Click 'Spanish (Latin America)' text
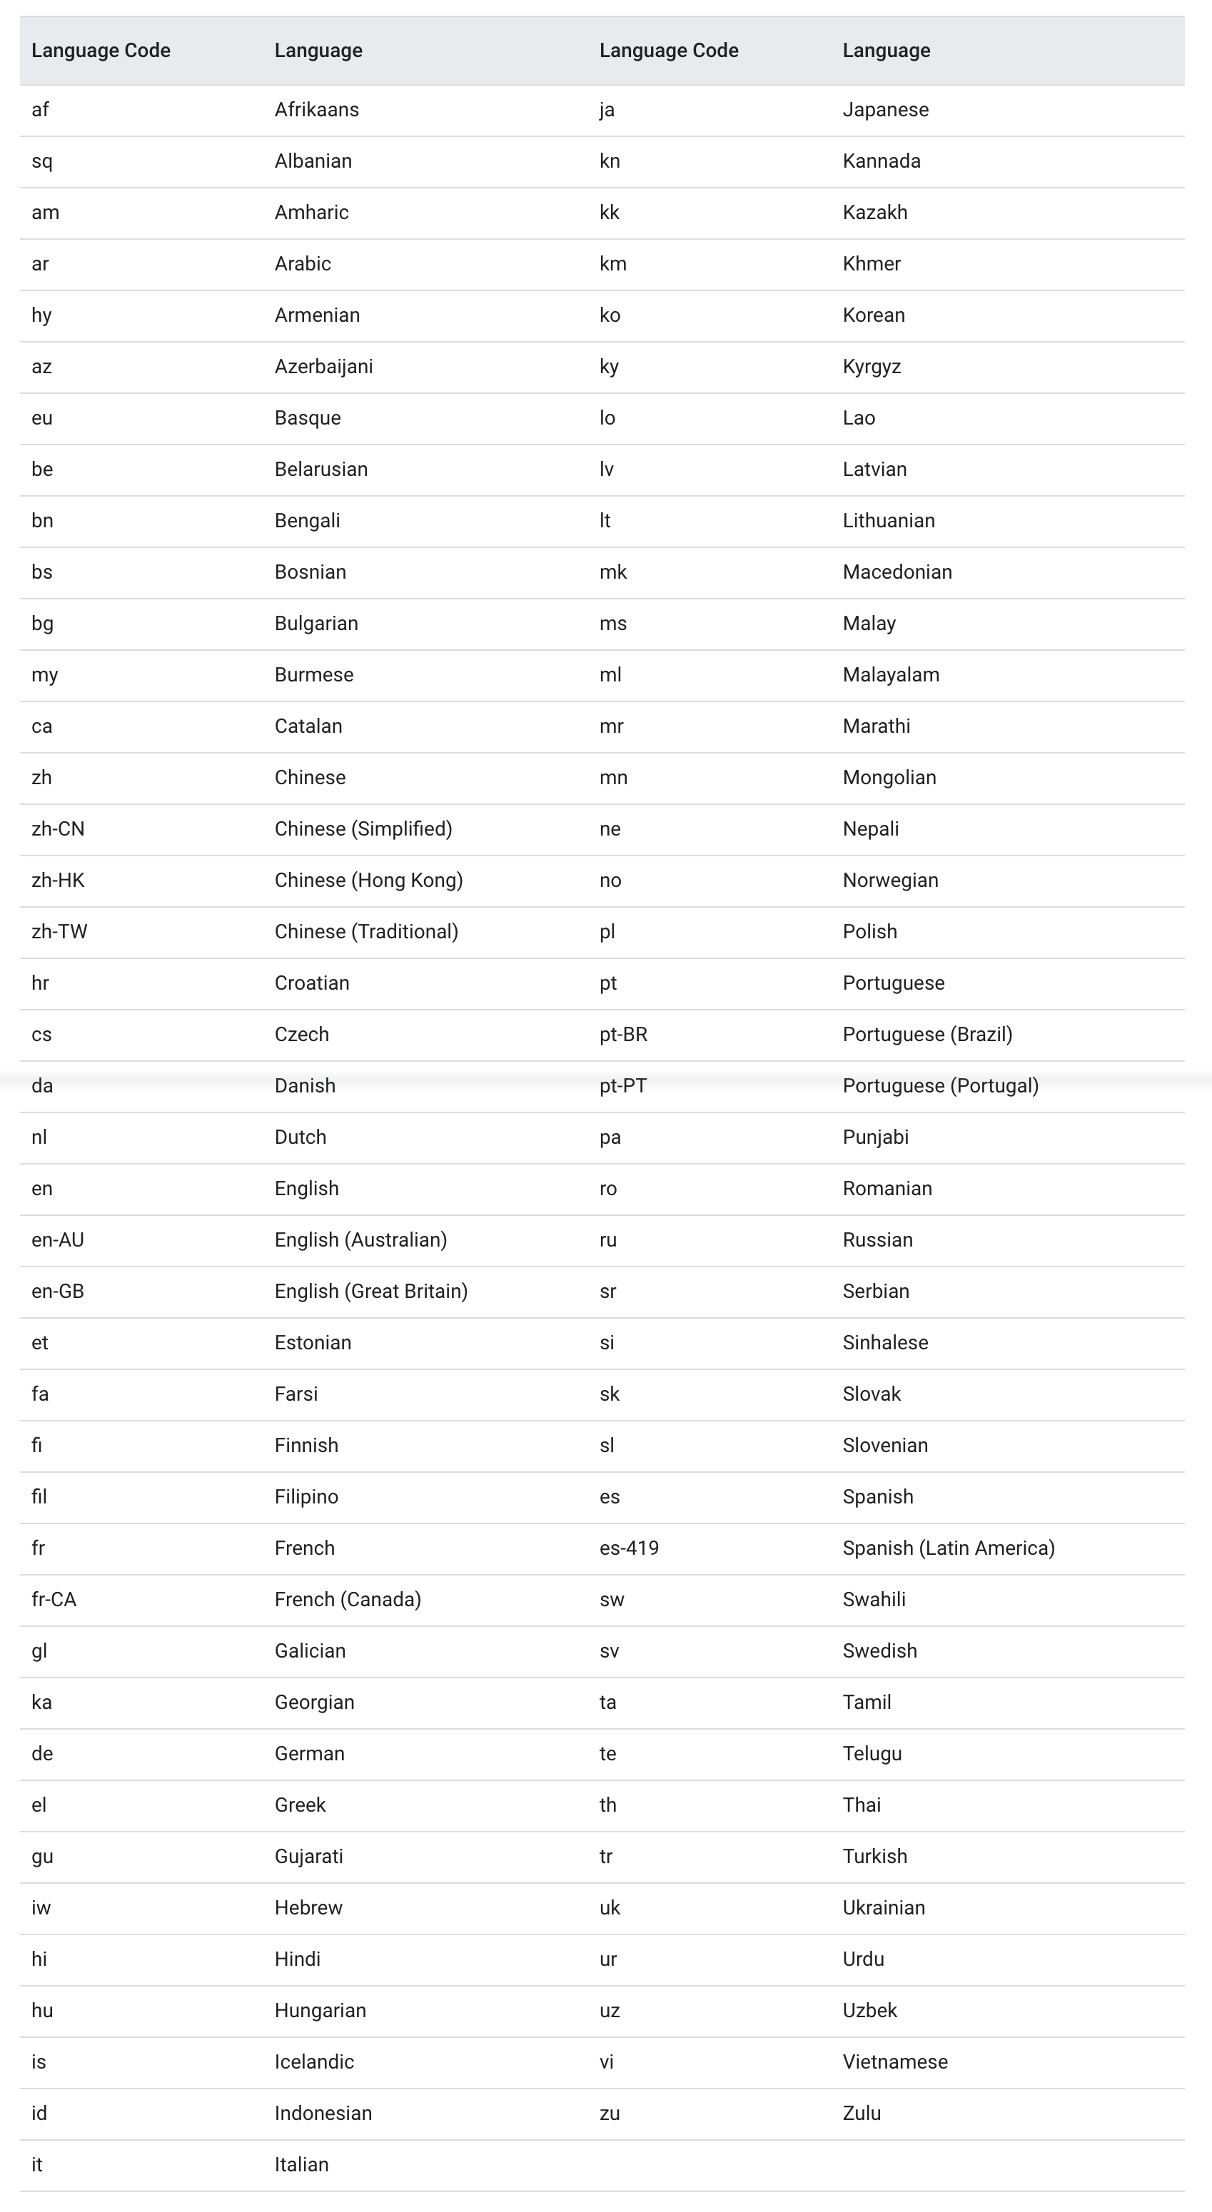The image size is (1212, 2212). (949, 1548)
